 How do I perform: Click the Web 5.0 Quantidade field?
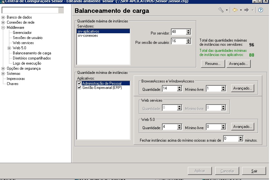169,127
